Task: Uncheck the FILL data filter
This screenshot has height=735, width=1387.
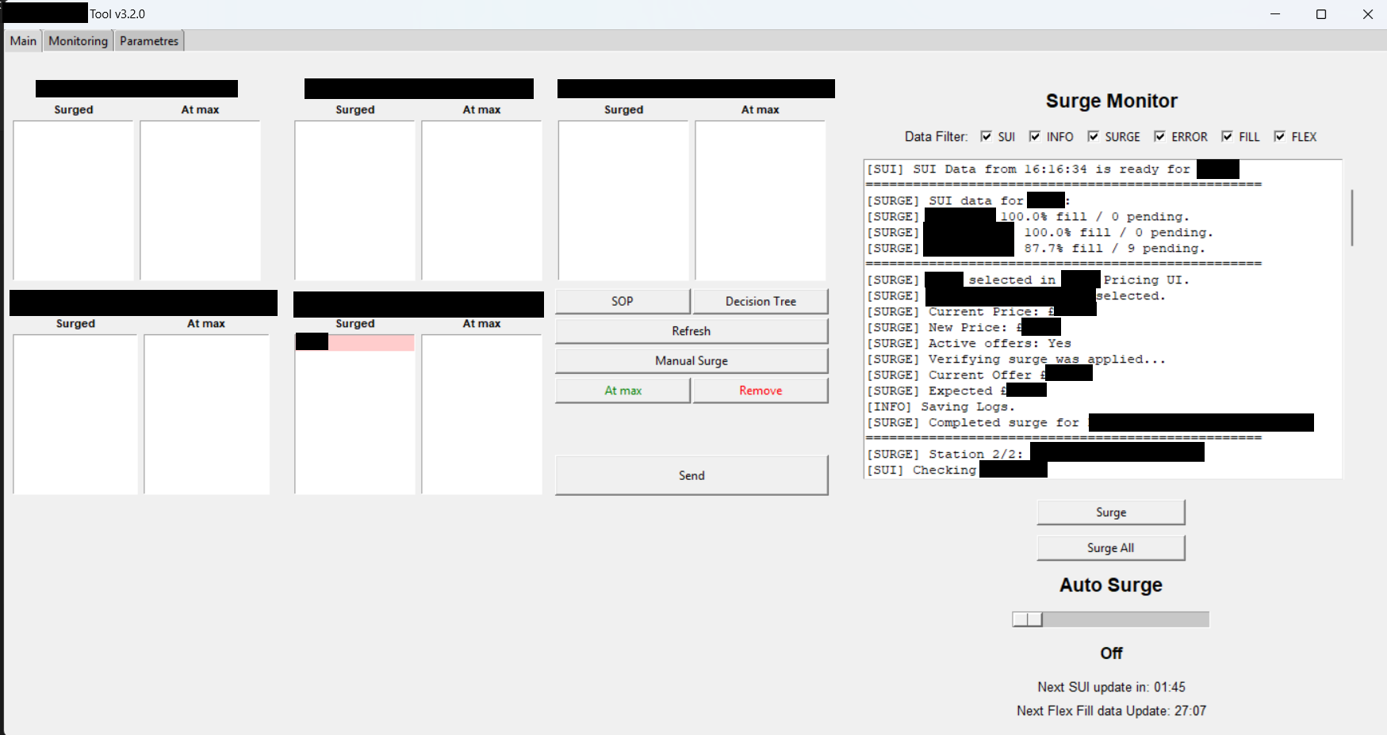Action: tap(1227, 136)
